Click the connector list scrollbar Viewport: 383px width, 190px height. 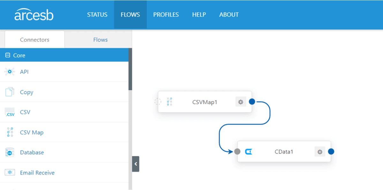pyautogui.click(x=130, y=69)
